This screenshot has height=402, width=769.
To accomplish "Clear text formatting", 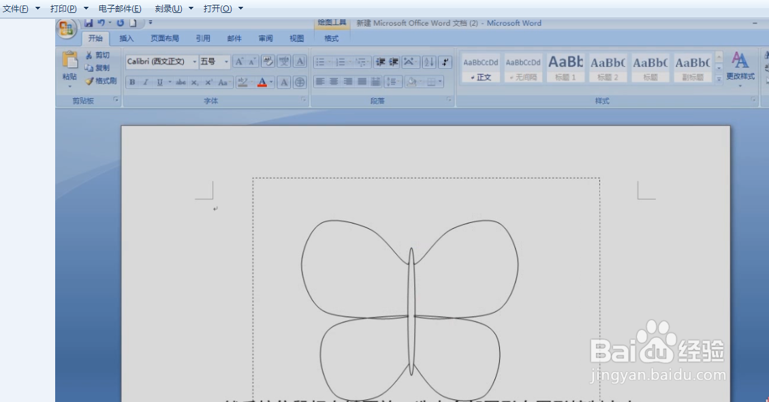I will [x=268, y=61].
